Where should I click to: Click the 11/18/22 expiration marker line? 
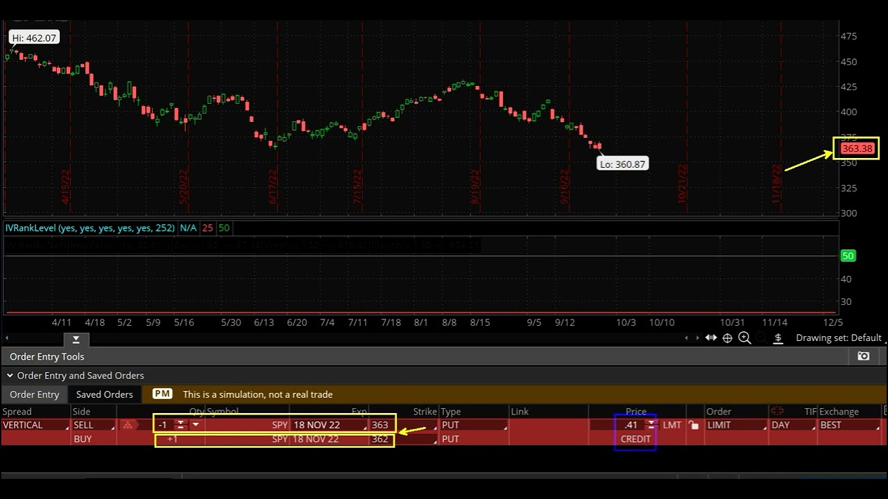(x=780, y=118)
